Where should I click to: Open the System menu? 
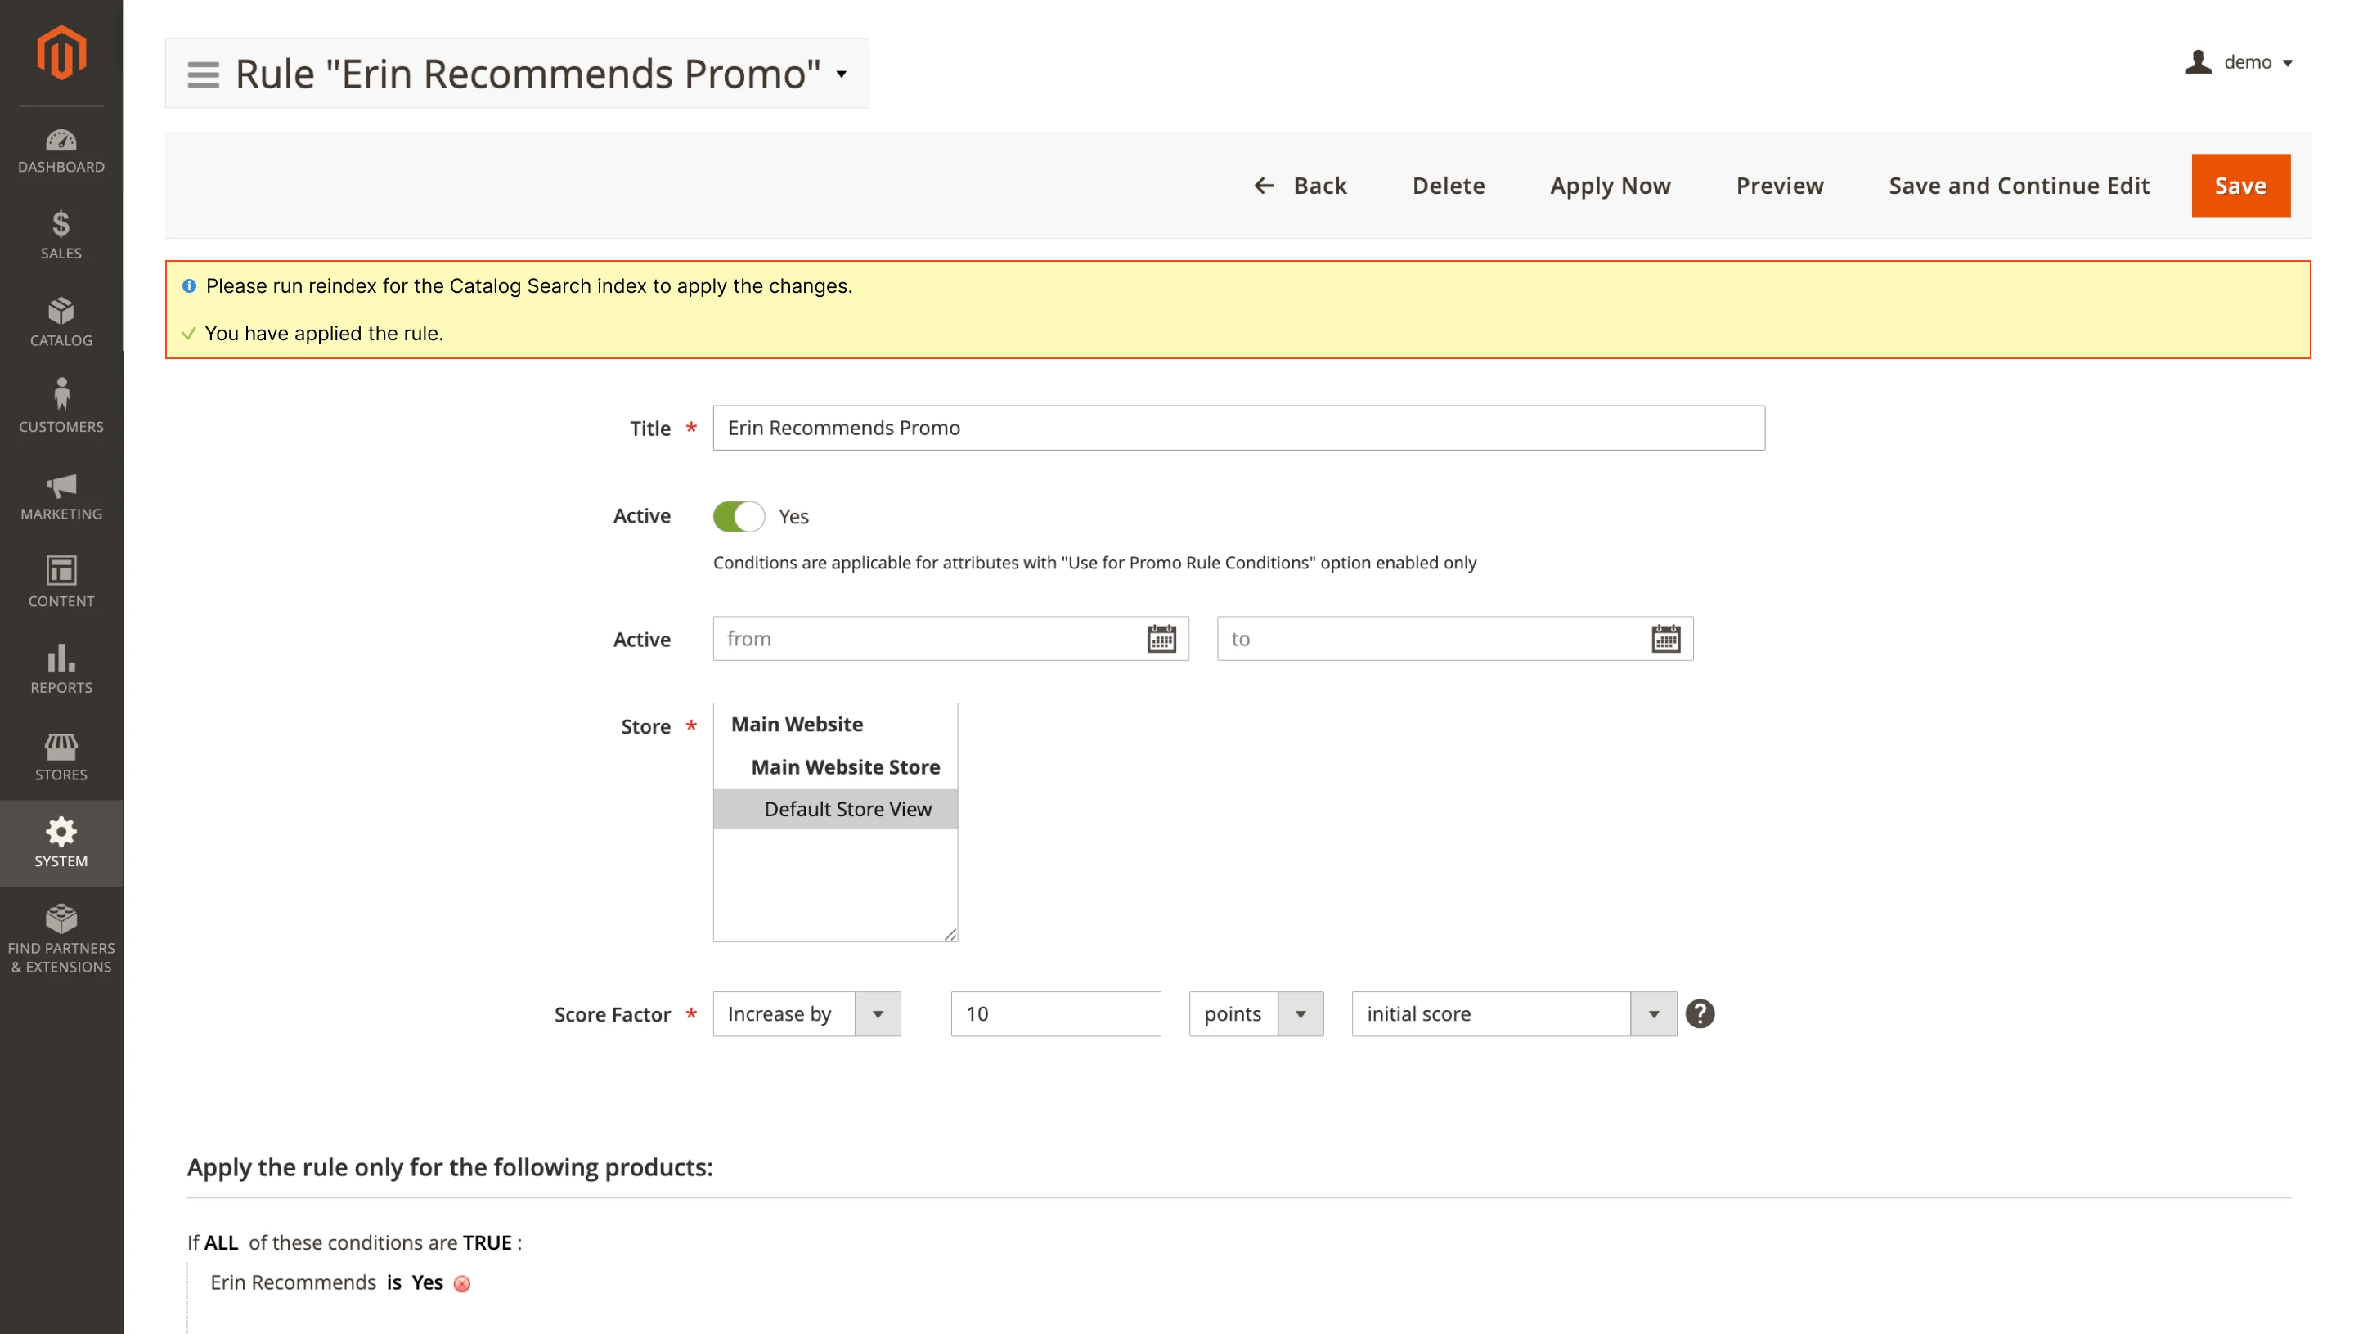click(x=61, y=841)
